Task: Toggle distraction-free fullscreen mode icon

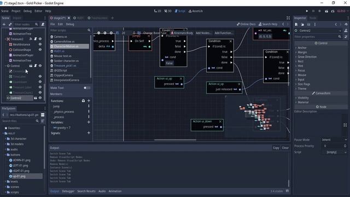Action: click(288, 18)
